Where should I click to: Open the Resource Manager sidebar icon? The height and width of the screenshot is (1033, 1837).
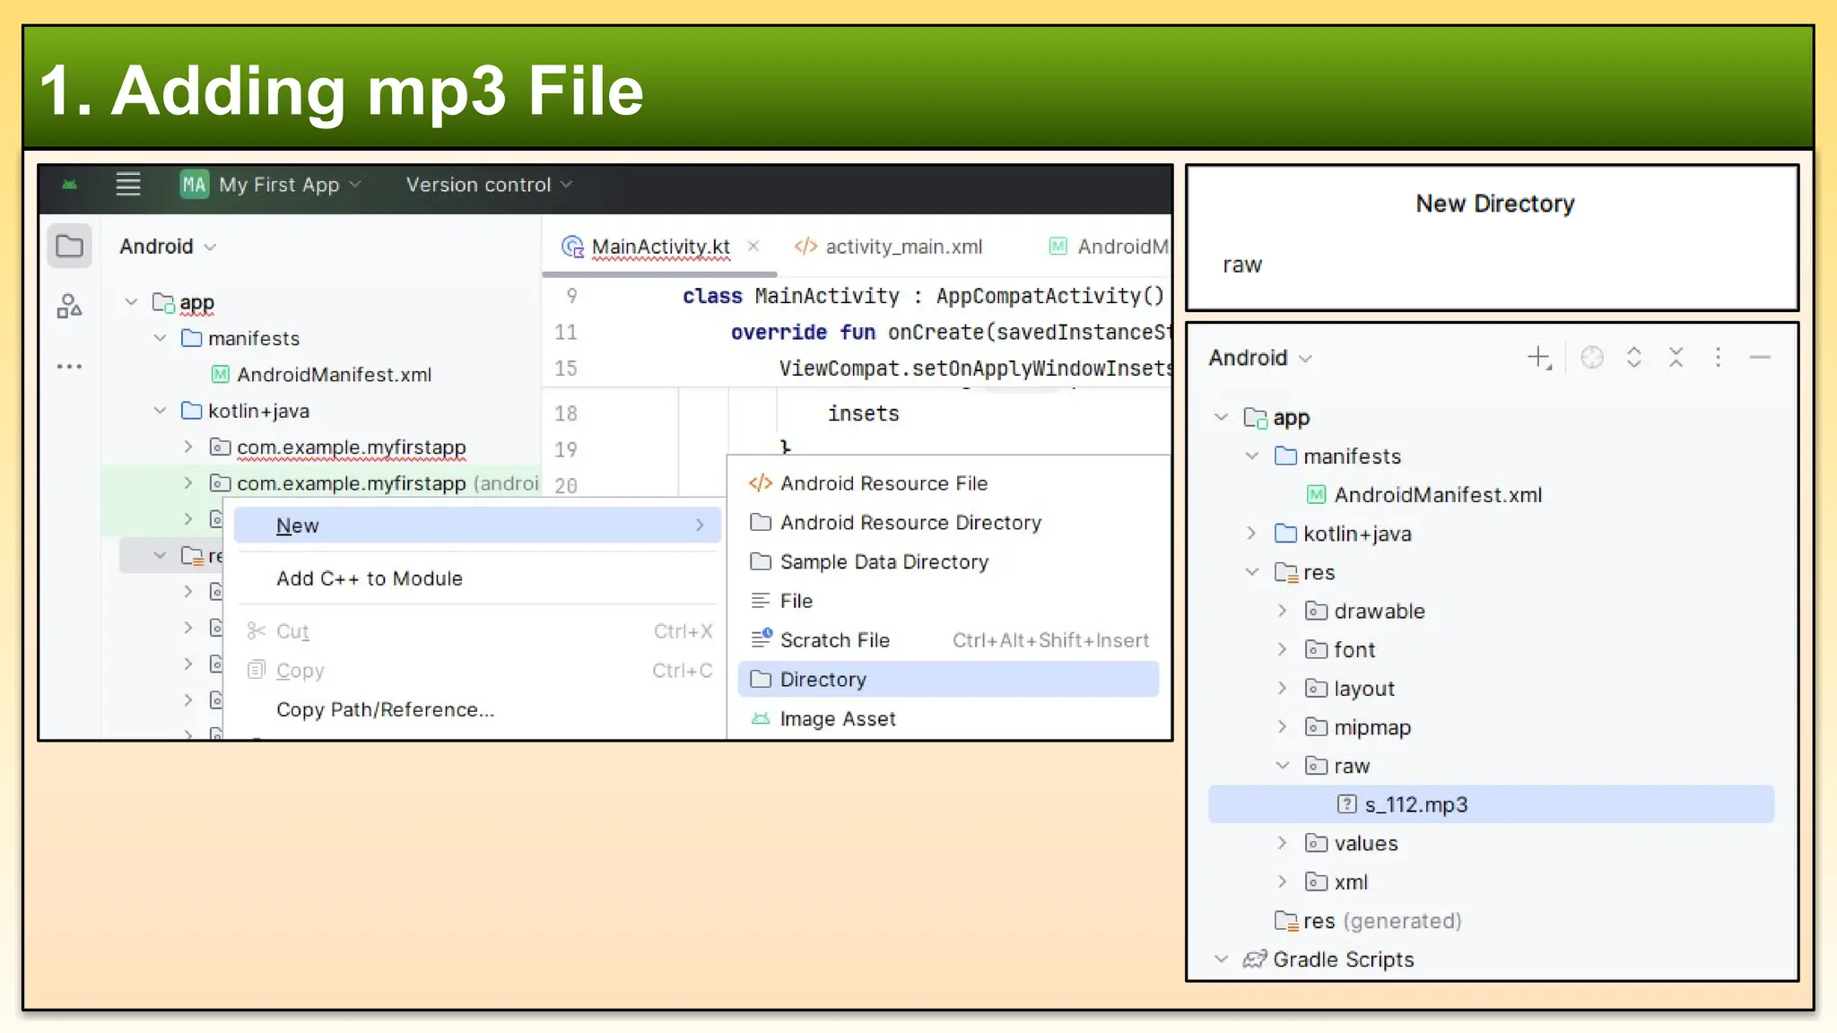tap(69, 307)
